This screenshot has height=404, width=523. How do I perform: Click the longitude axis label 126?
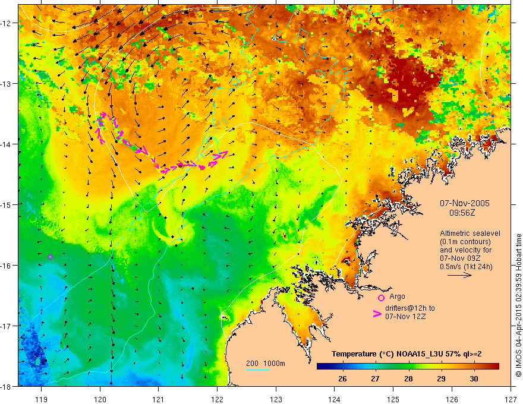[x=452, y=399]
